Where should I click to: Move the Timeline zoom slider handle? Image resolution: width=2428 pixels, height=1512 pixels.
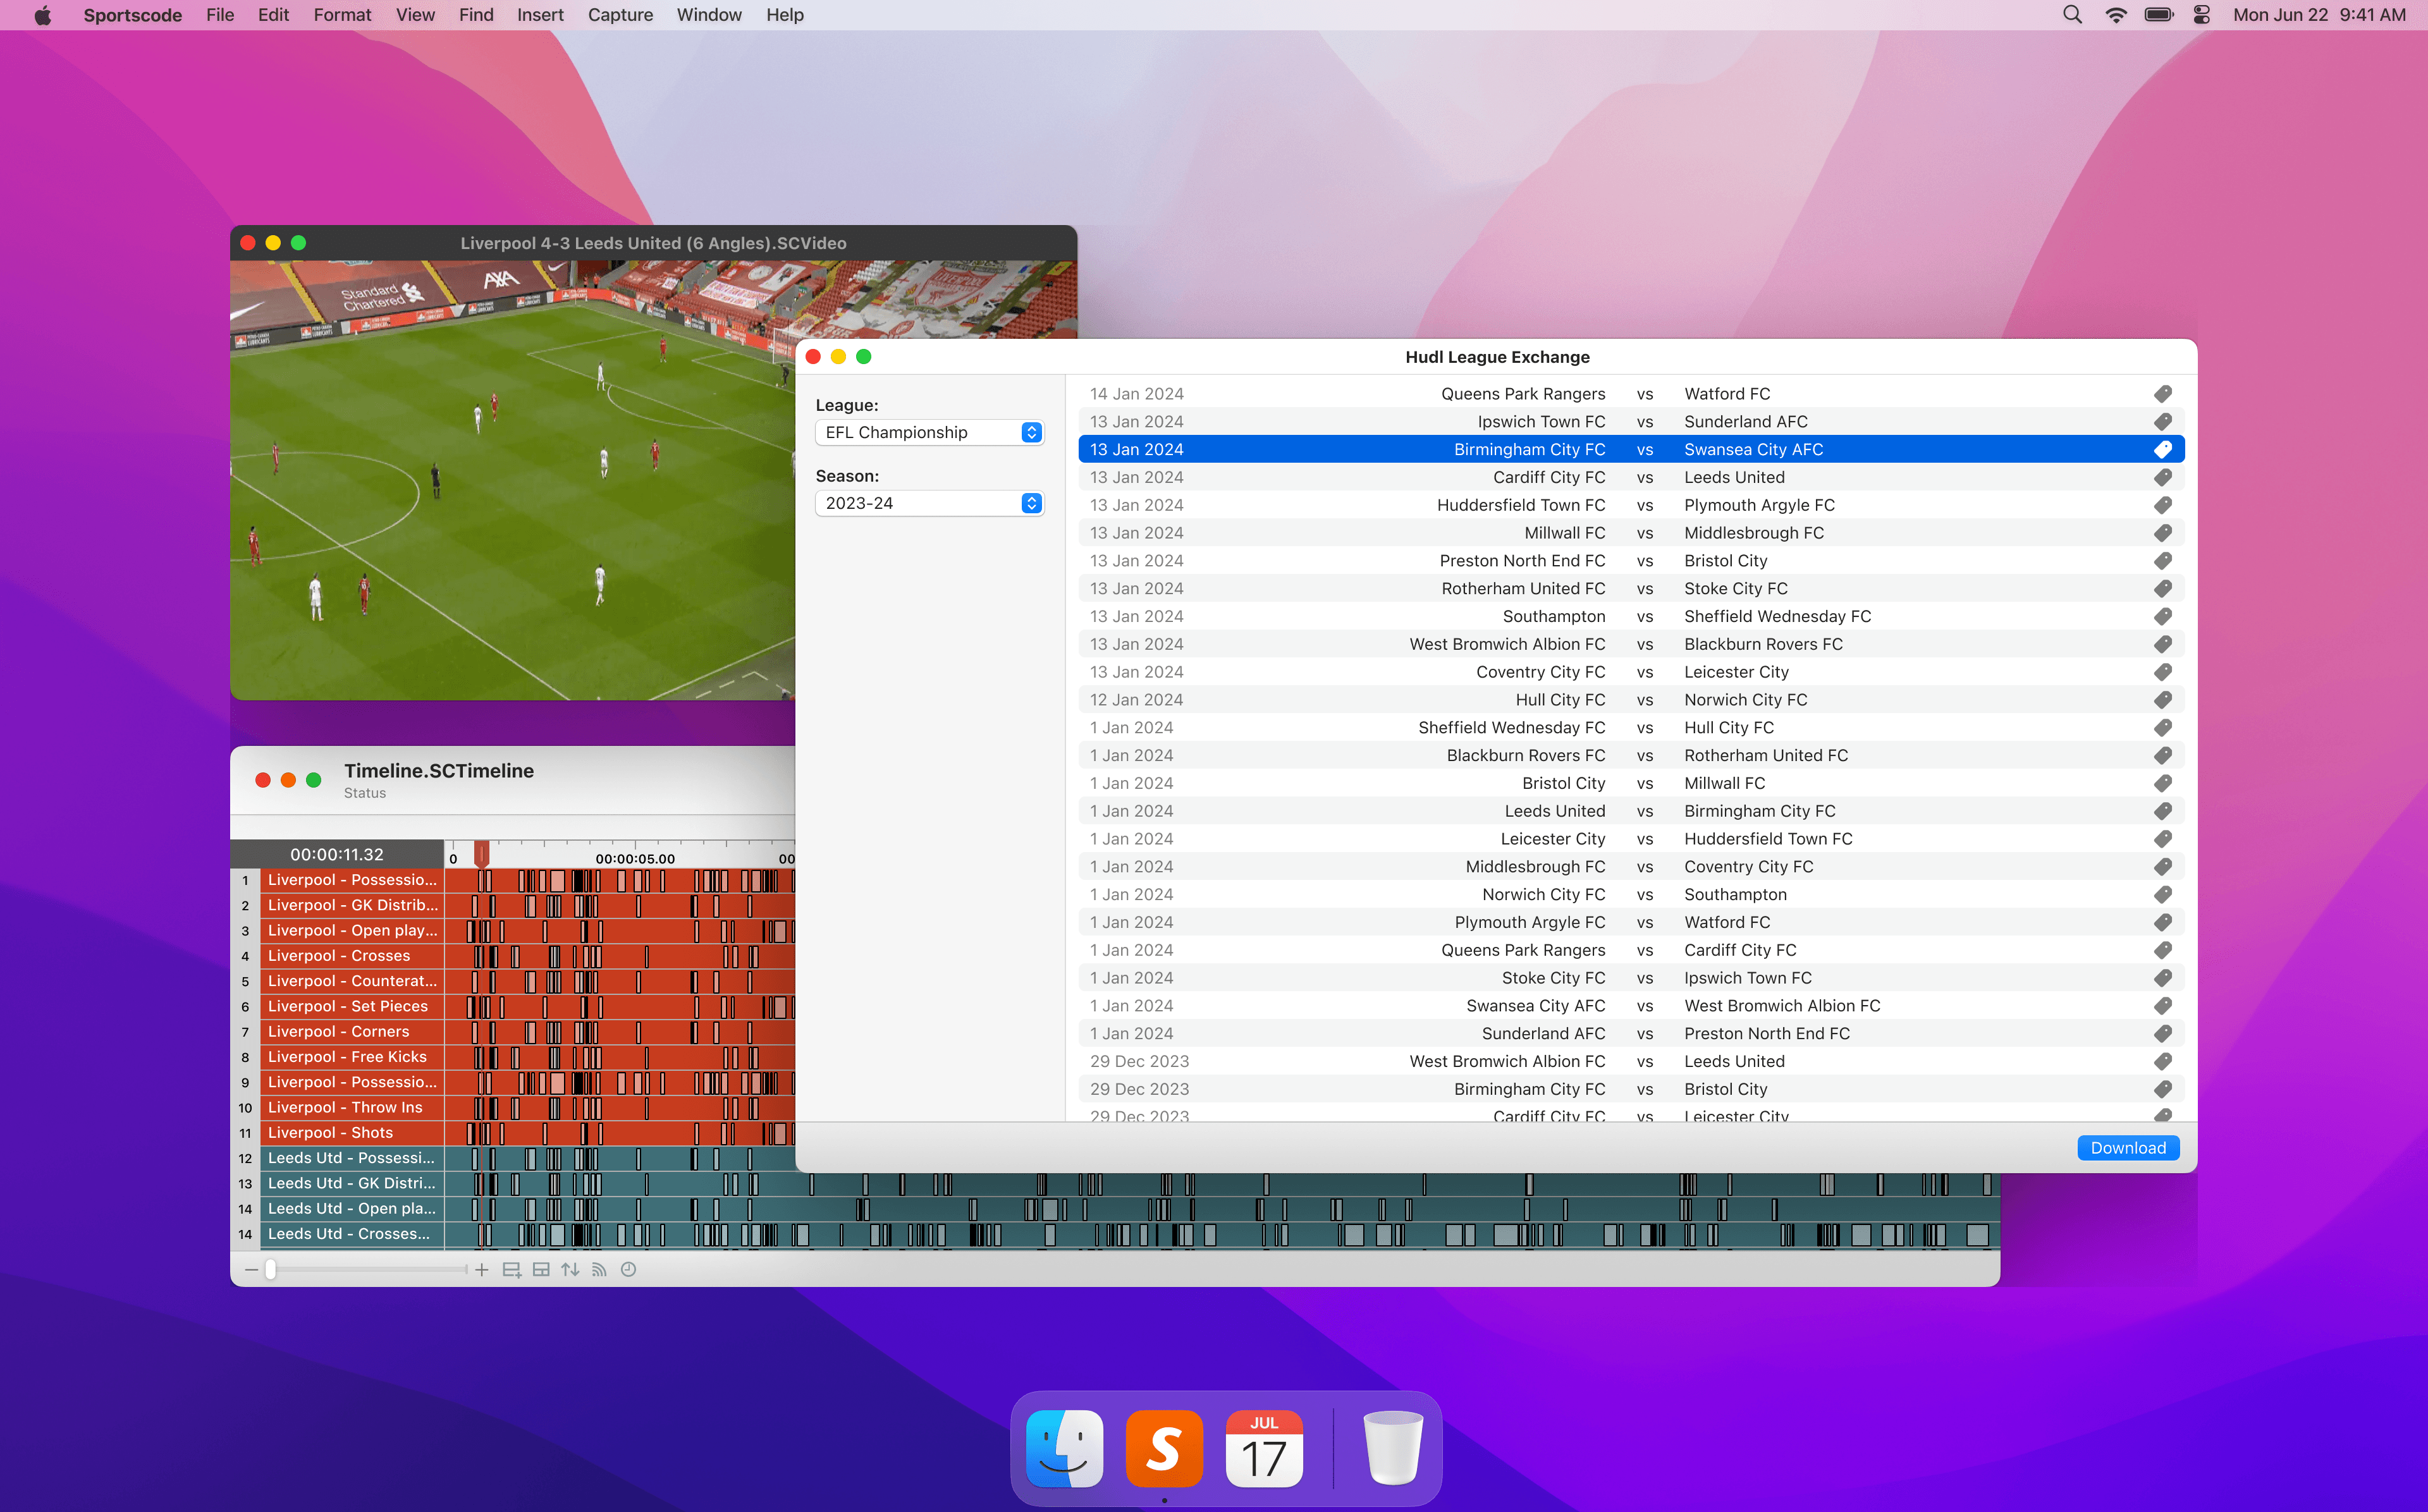coord(270,1270)
